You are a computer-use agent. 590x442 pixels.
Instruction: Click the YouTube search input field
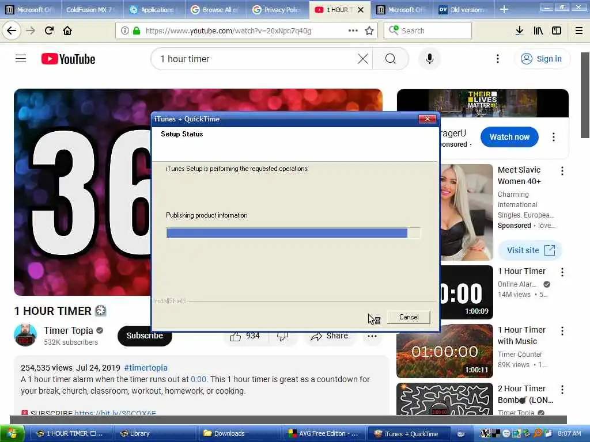pos(257,59)
